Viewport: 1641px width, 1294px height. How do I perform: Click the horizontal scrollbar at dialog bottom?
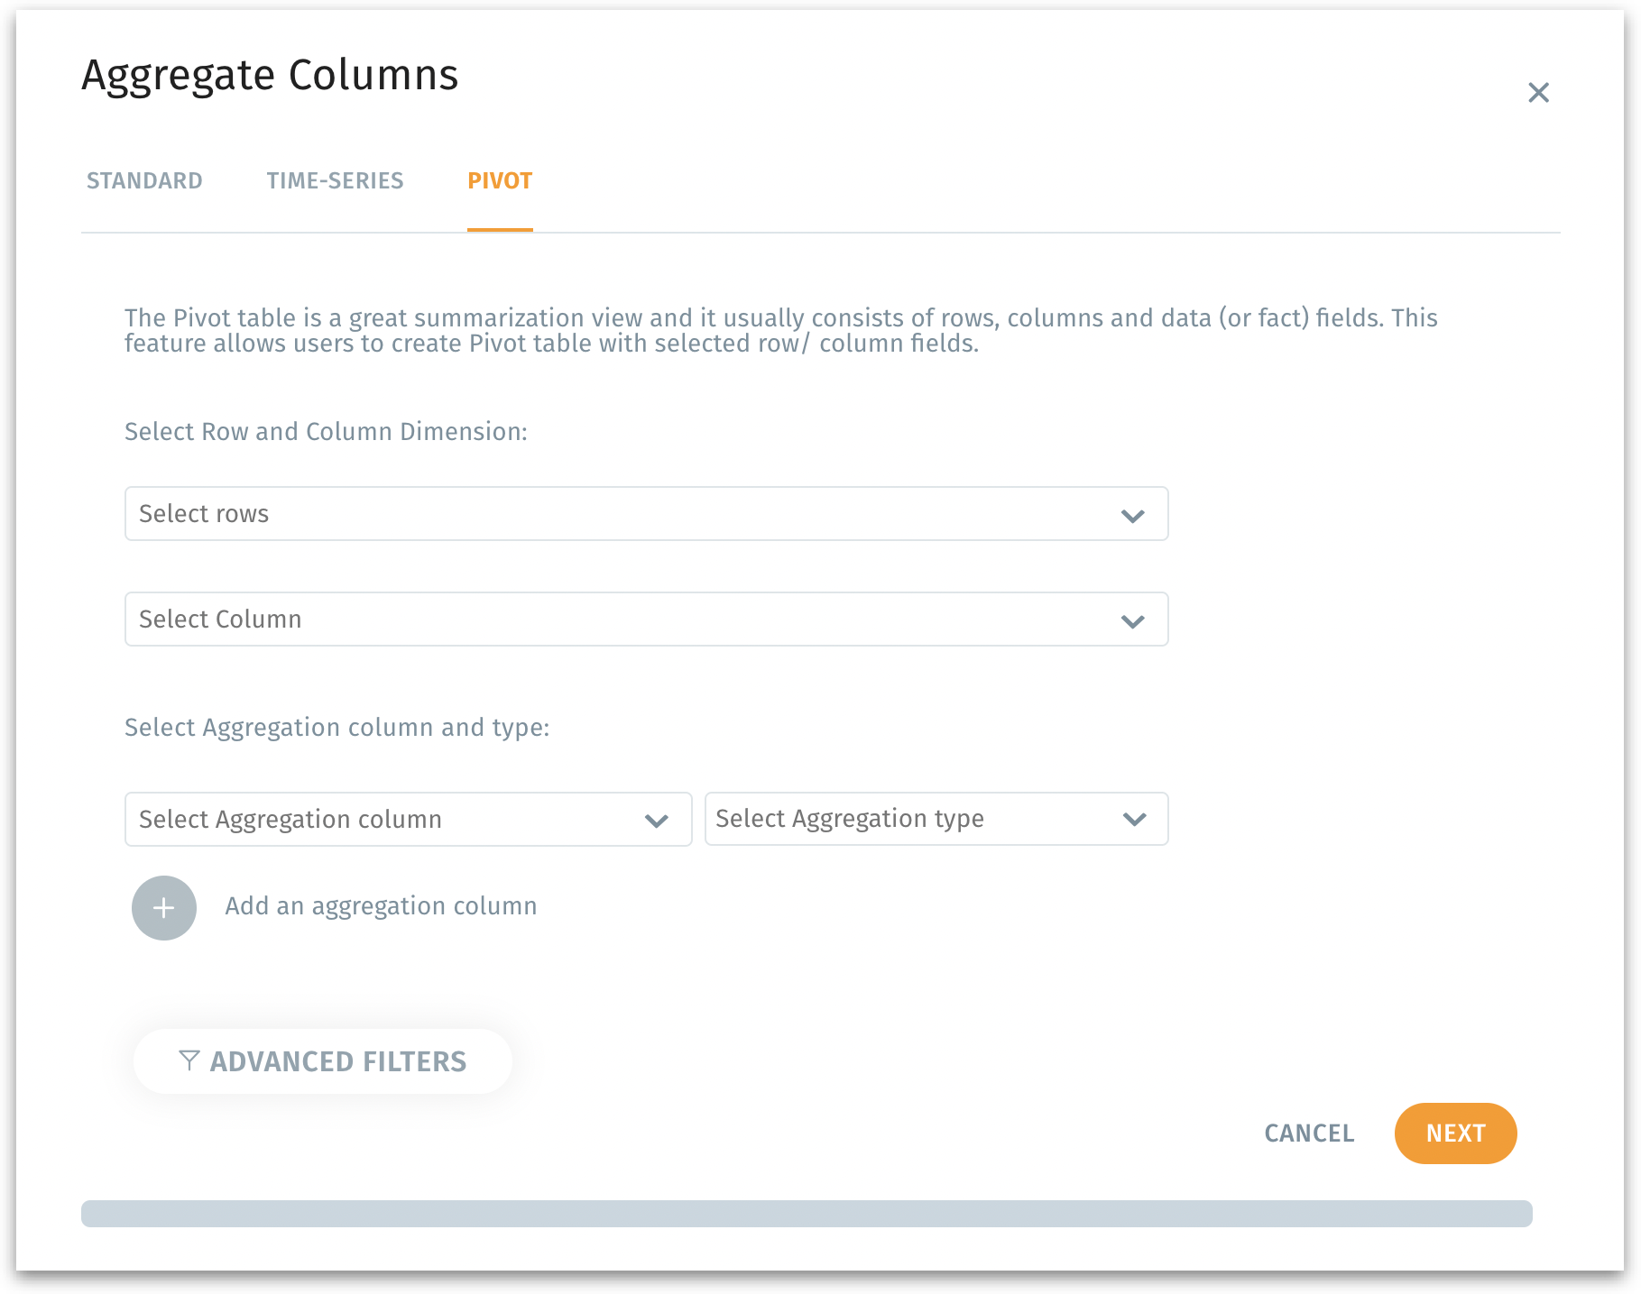[807, 1214]
